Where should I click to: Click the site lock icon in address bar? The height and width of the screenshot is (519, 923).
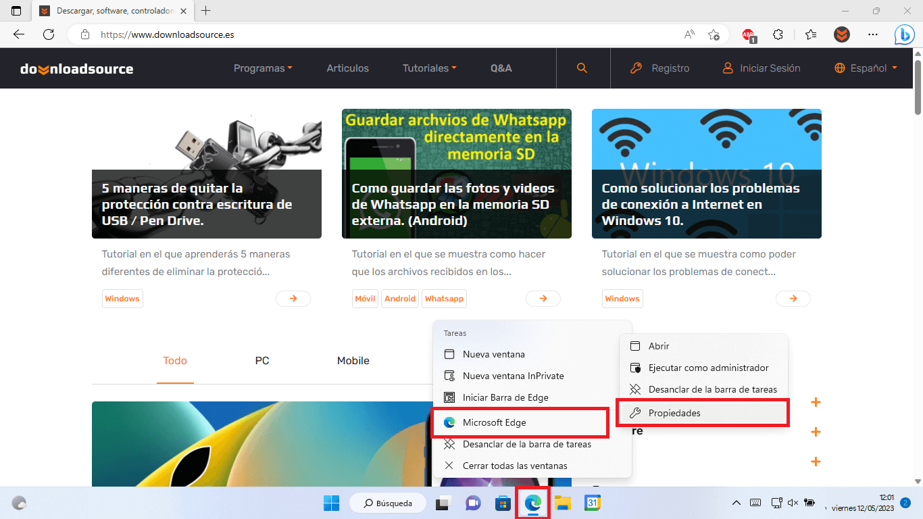(84, 34)
